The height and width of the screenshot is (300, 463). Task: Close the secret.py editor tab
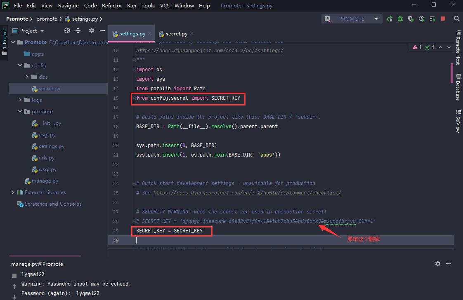[x=192, y=34]
